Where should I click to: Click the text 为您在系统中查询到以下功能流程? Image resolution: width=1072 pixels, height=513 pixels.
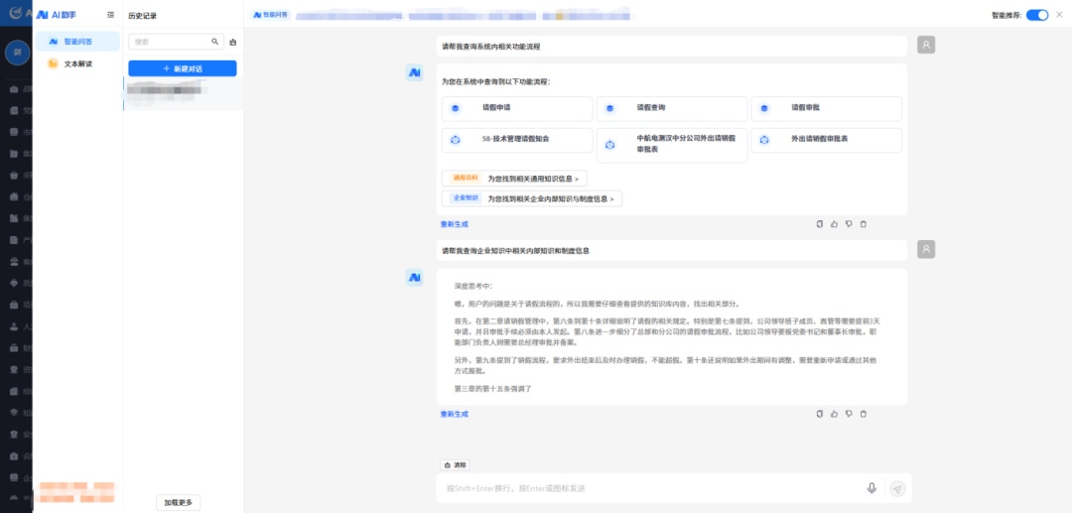495,82
